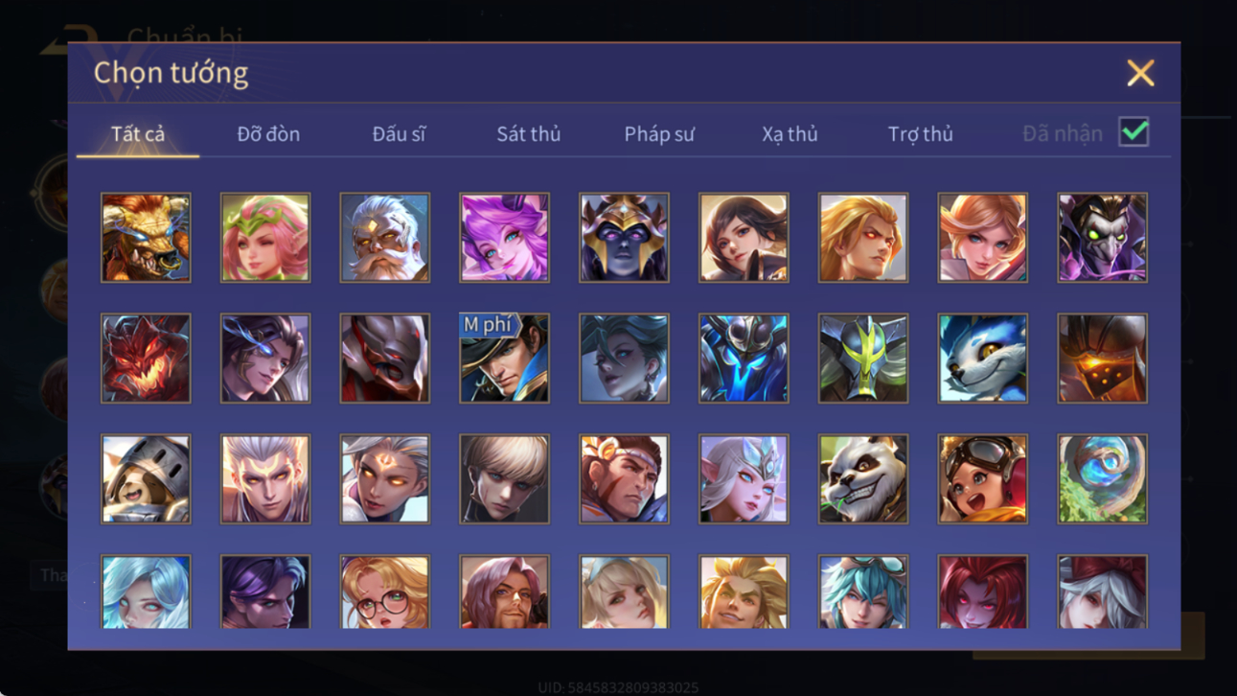Switch to the "Đỡ đòn" tab
The width and height of the screenshot is (1237, 696).
click(268, 134)
